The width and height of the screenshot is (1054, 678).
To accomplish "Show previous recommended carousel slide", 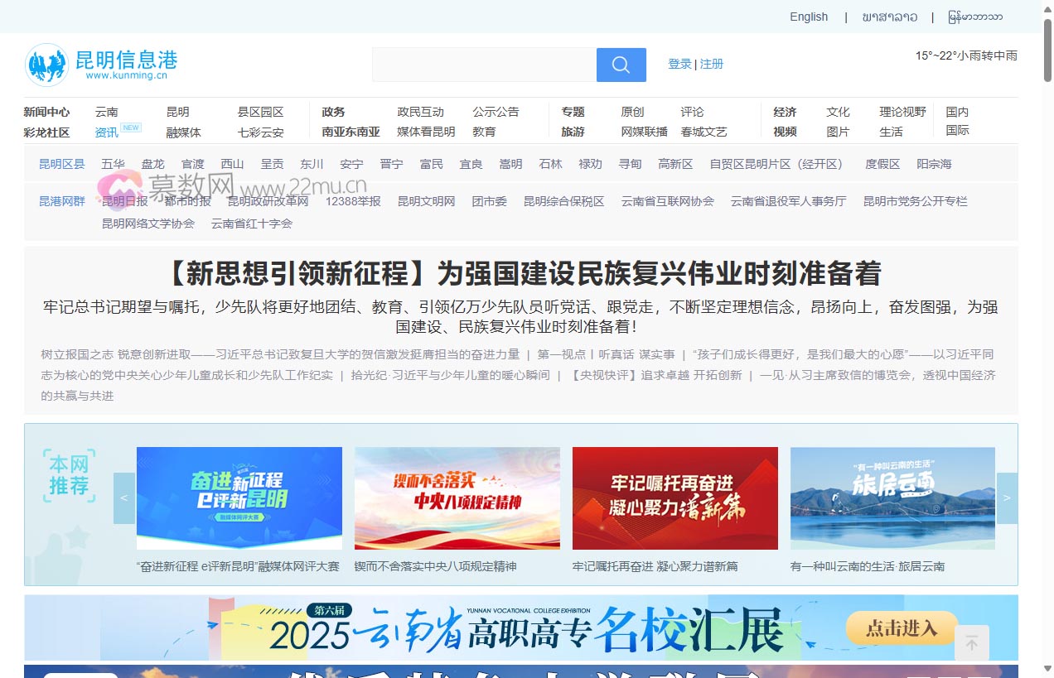I will pos(124,498).
